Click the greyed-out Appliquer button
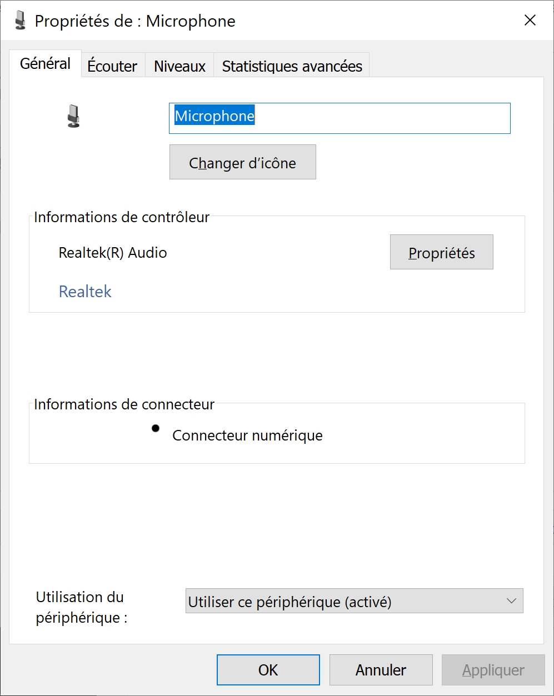The height and width of the screenshot is (696, 554). [493, 670]
